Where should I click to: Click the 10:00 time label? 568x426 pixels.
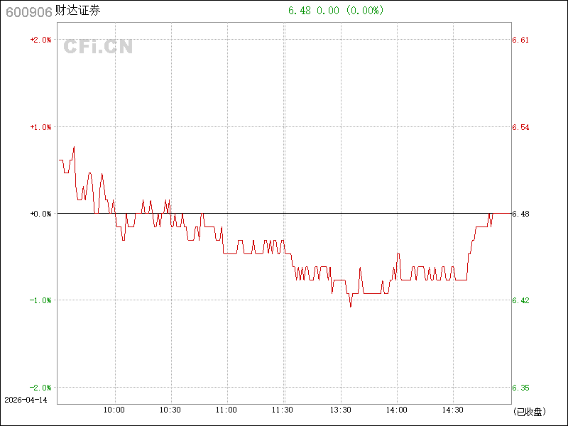[114, 410]
